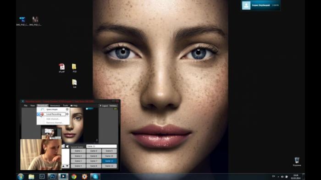Screen dimensions: 321x180
Task: Open the Tools menu
Action: 66,105
